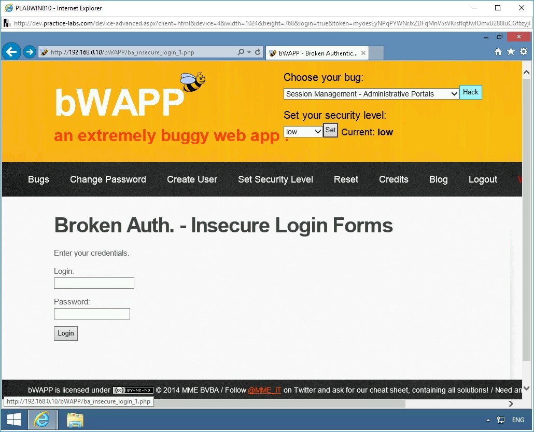Click the Internet Explorer taskbar icon
Image resolution: width=534 pixels, height=432 pixels.
pos(43,420)
